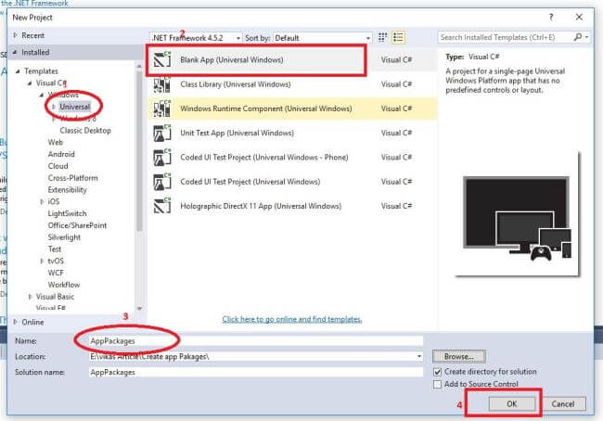
Task: Expand the iOS tree node
Action: [x=42, y=201]
